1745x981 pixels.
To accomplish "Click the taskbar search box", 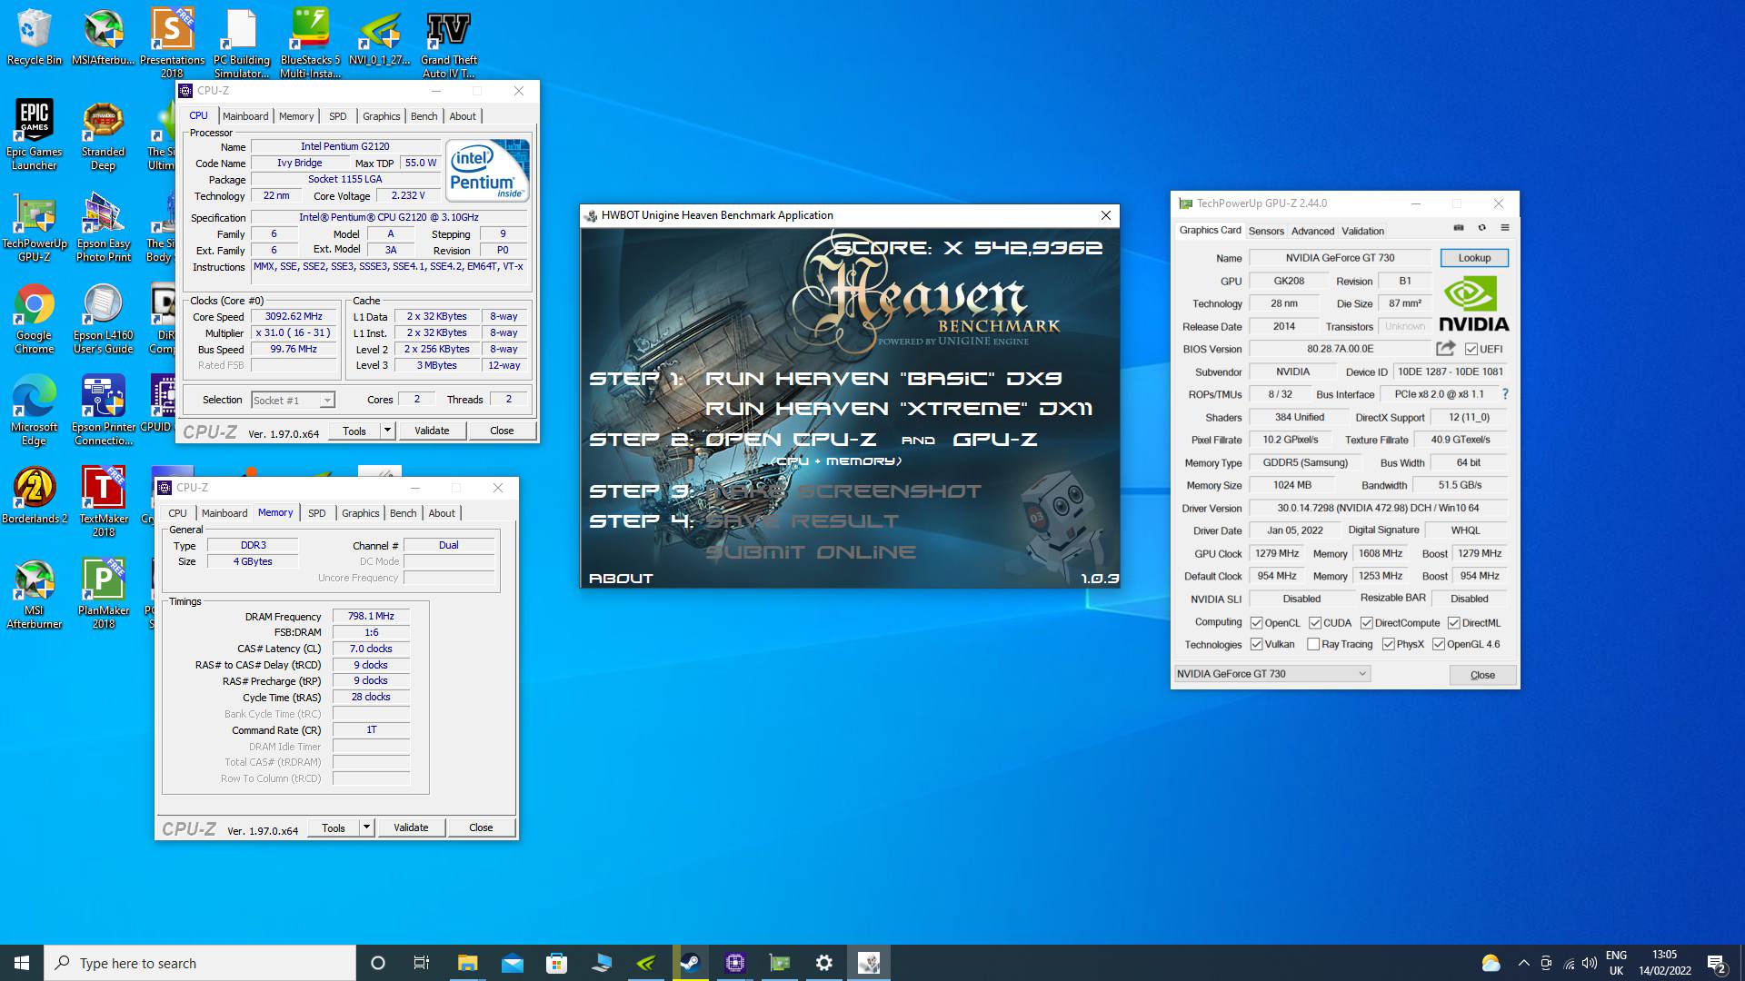I will click(x=200, y=963).
